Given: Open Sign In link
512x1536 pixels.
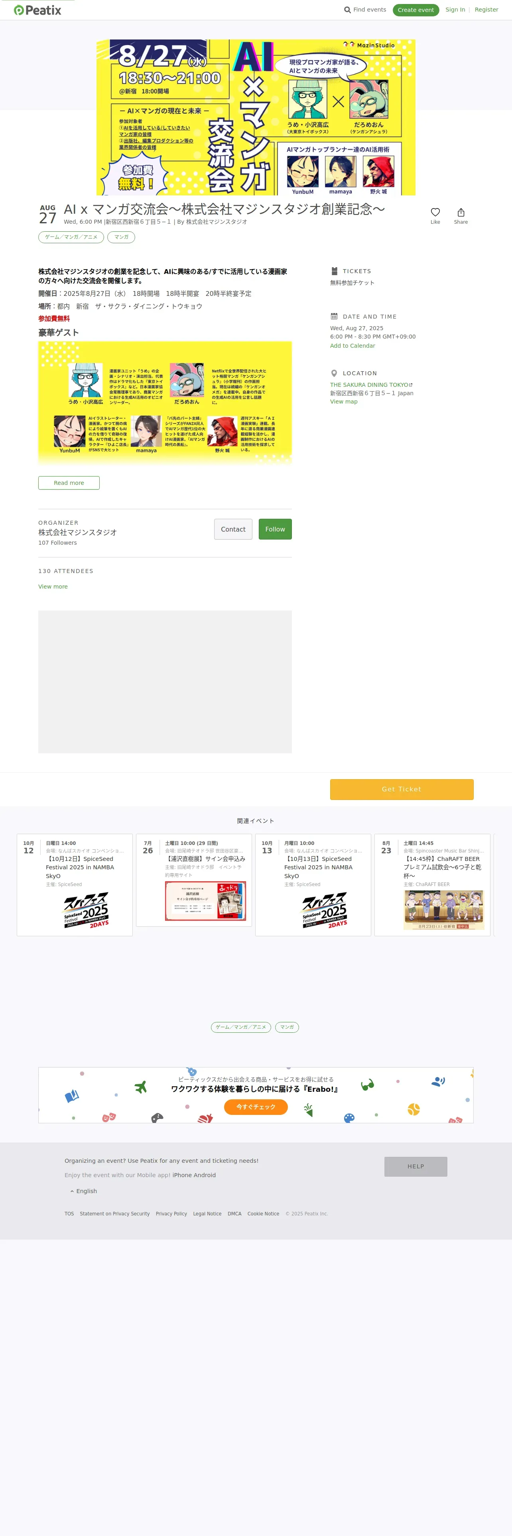Looking at the screenshot, I should click(455, 10).
